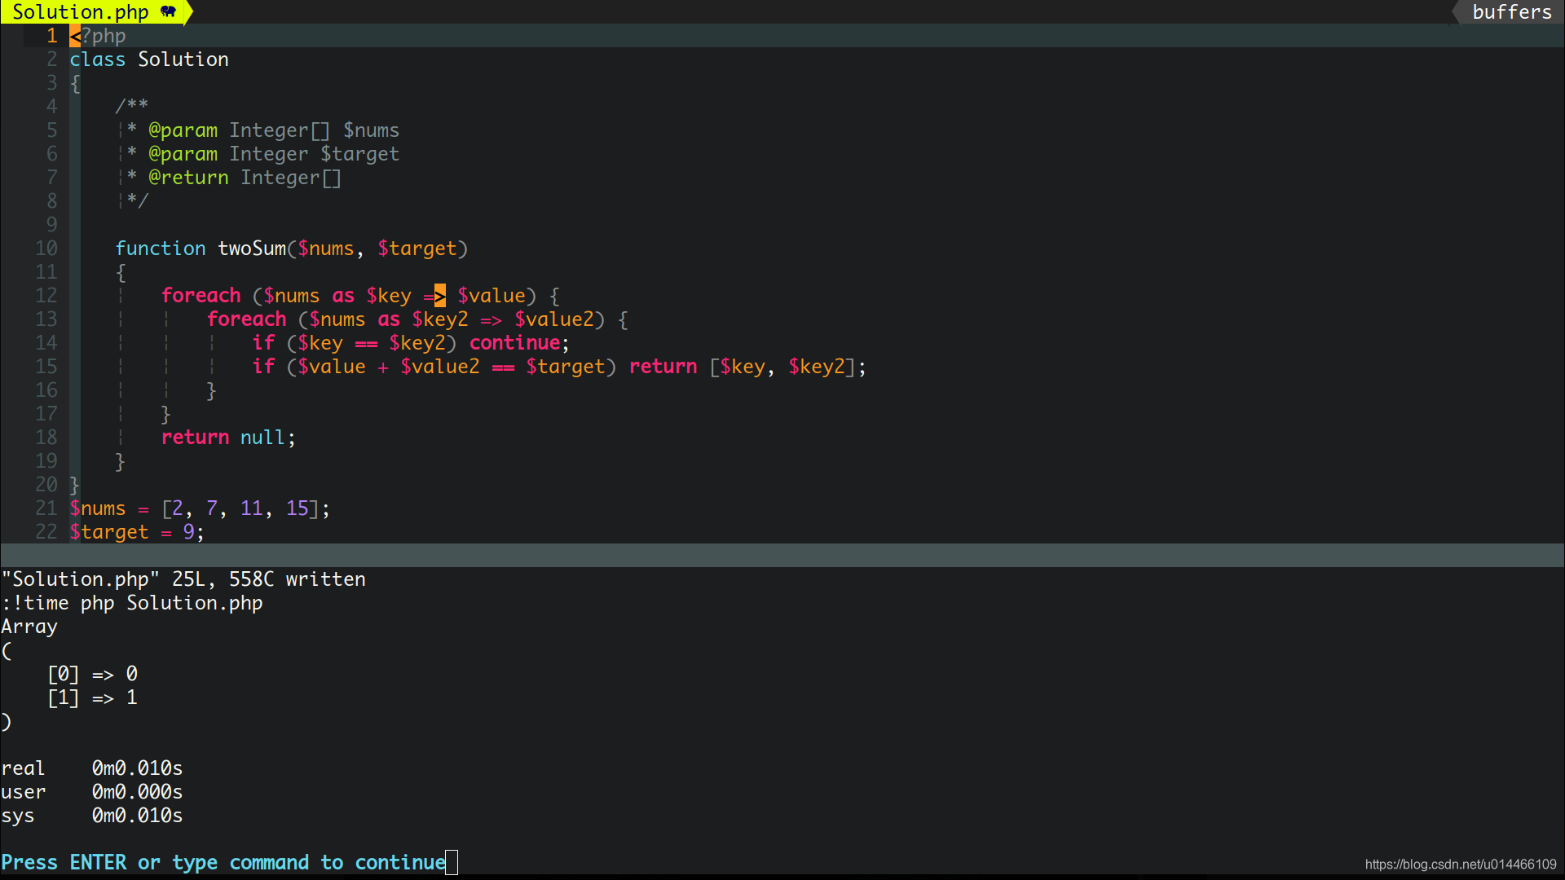Screen dimensions: 1565x880
Task: Click '$target' in line 15 condition
Action: pos(566,367)
